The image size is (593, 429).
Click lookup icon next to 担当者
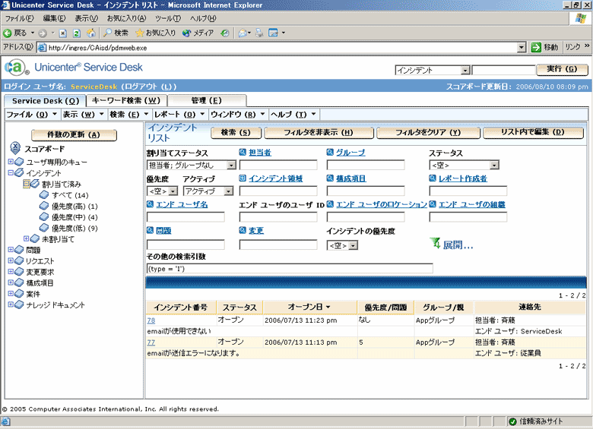243,152
